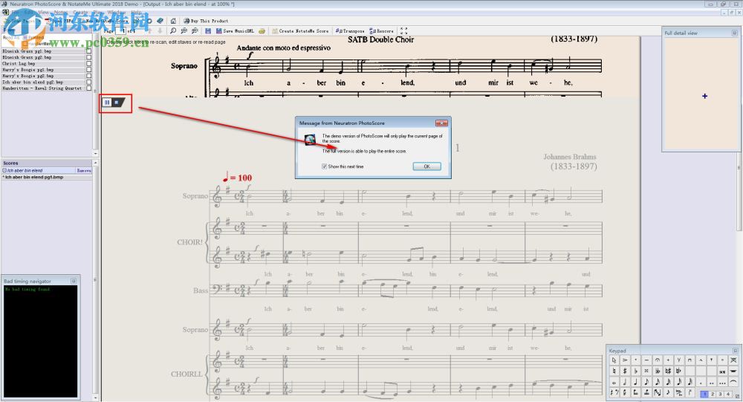
Task: Select the staccato dot on Keypad
Action: click(x=636, y=360)
